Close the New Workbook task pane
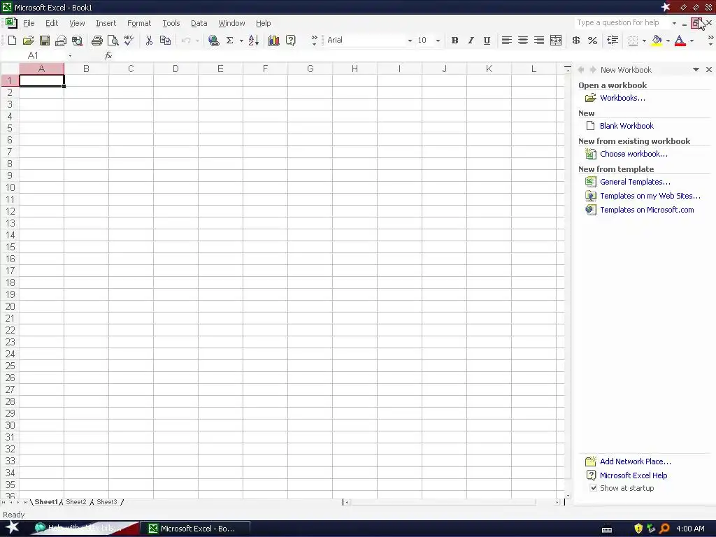Screen dimensions: 716x537 [x=709, y=70]
